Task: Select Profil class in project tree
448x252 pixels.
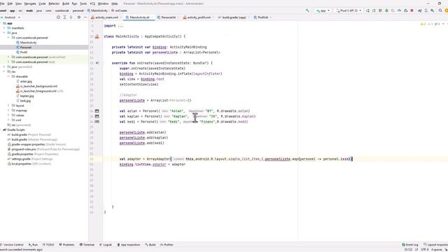Action: (x=24, y=52)
